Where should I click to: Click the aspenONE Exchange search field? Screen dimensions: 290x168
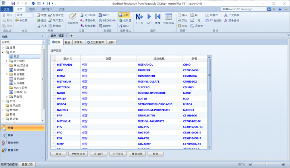[x=244, y=9]
